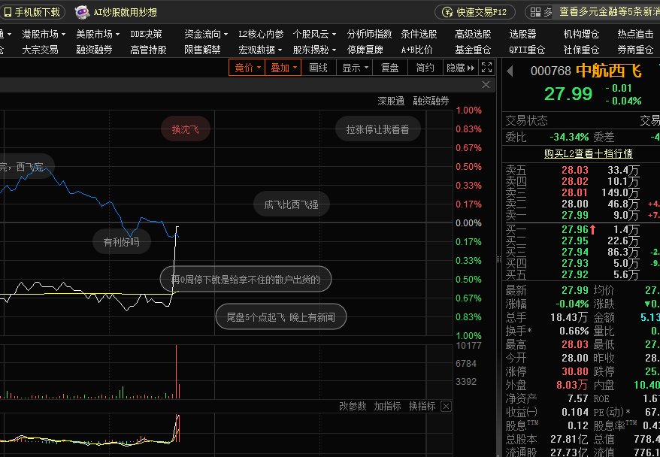Click 换指标 to switch indicator
This screenshot has width=660, height=457.
pyautogui.click(x=422, y=406)
